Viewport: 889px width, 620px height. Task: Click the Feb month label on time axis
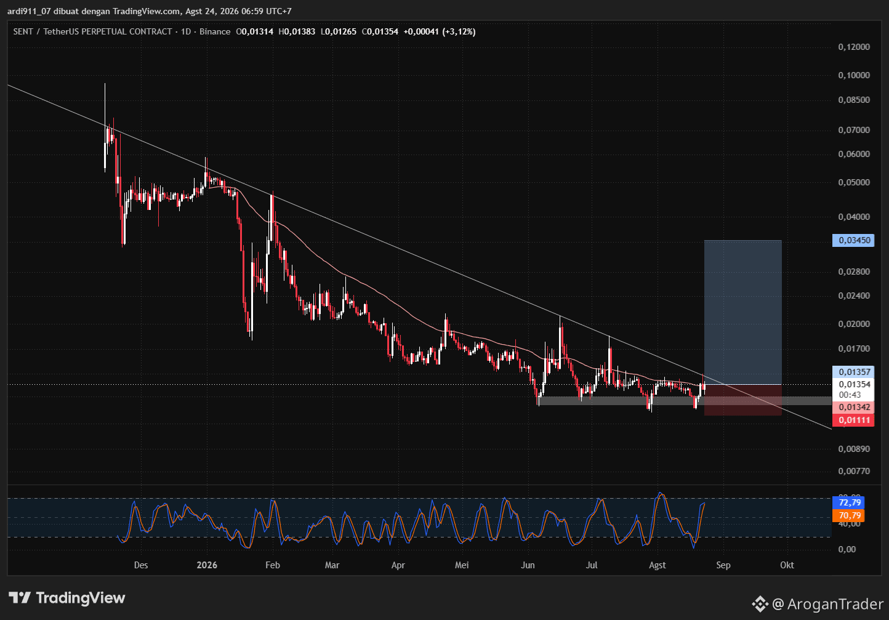(x=272, y=565)
